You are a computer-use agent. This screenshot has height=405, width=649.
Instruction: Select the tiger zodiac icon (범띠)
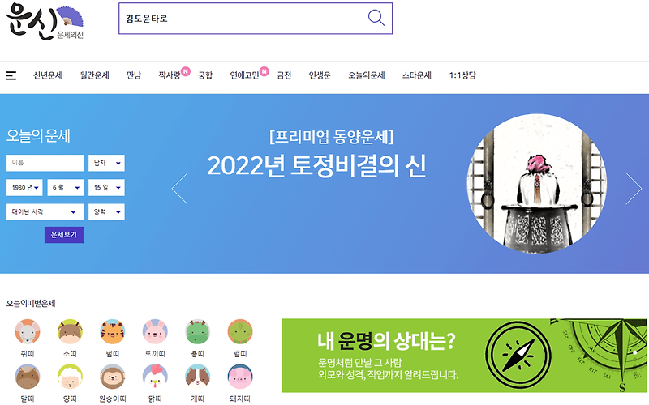coord(113,331)
